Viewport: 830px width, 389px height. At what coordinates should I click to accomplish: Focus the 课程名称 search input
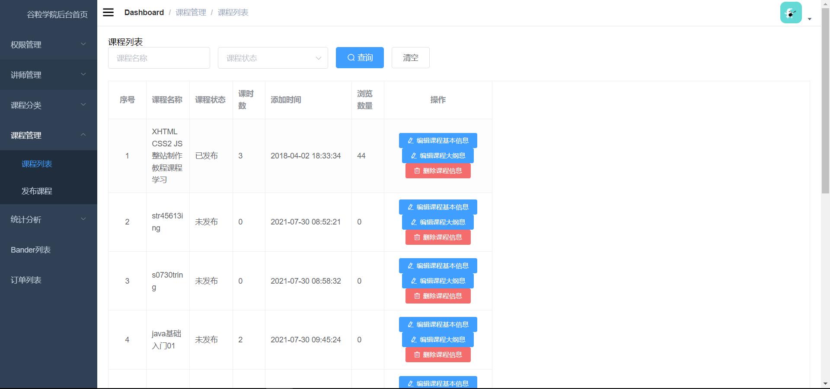pos(159,58)
